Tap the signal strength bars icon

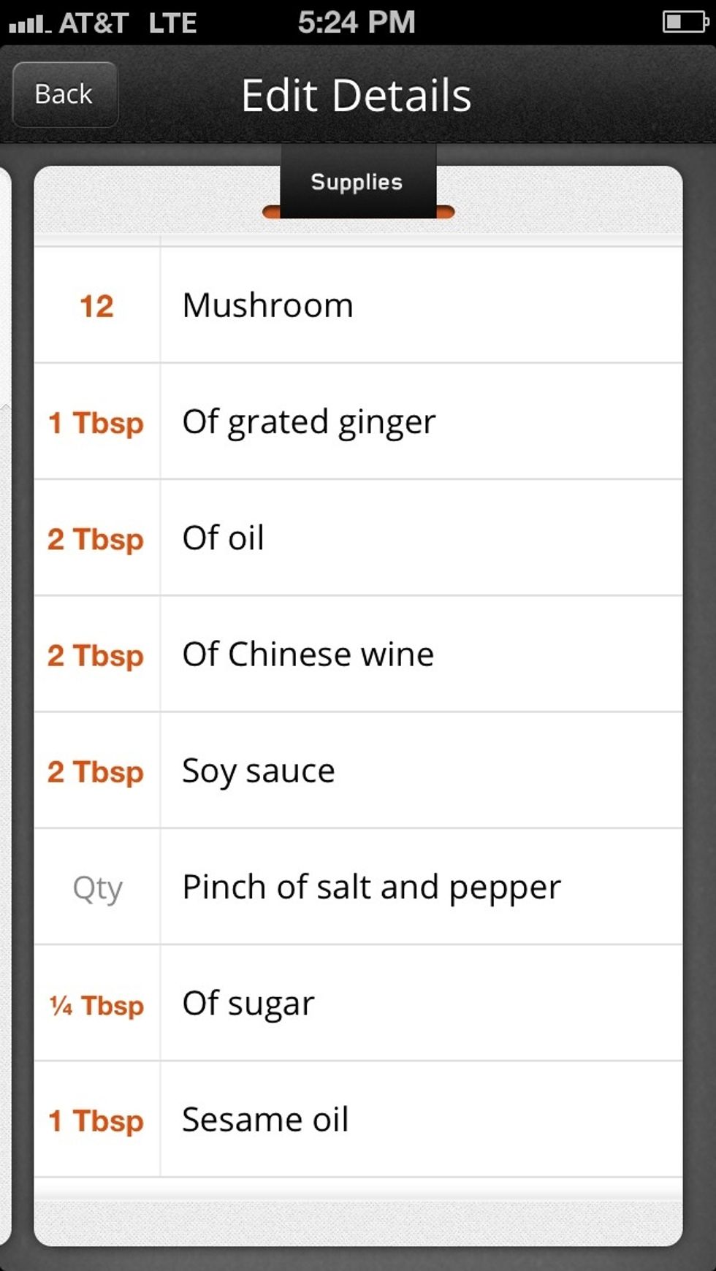tap(29, 24)
